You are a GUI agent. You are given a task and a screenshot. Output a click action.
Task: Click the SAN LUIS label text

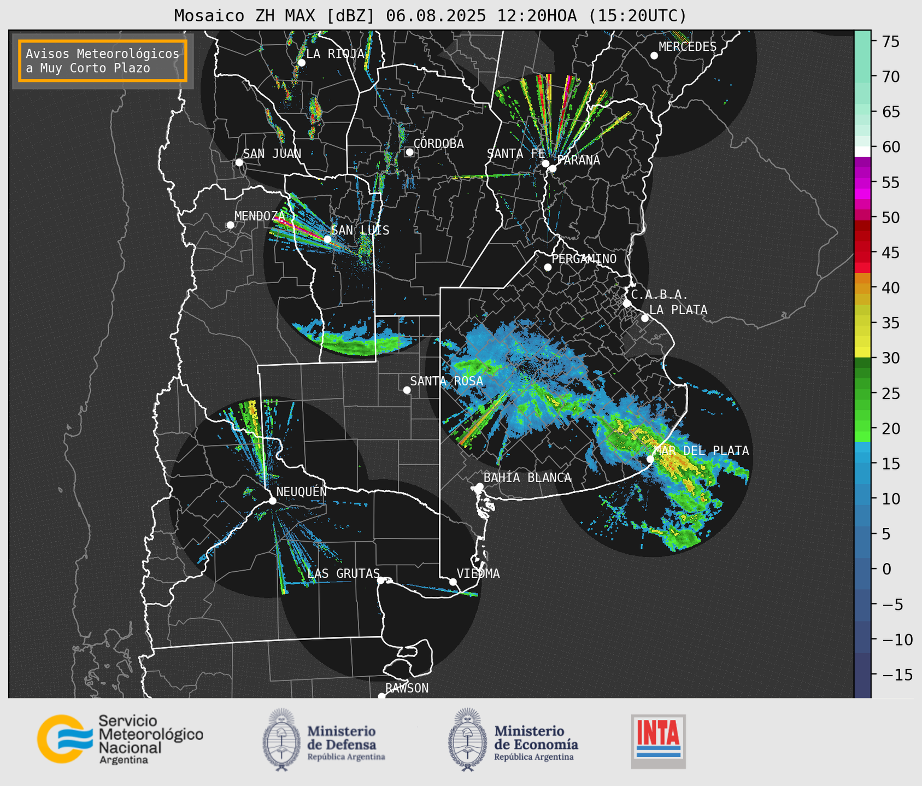361,230
